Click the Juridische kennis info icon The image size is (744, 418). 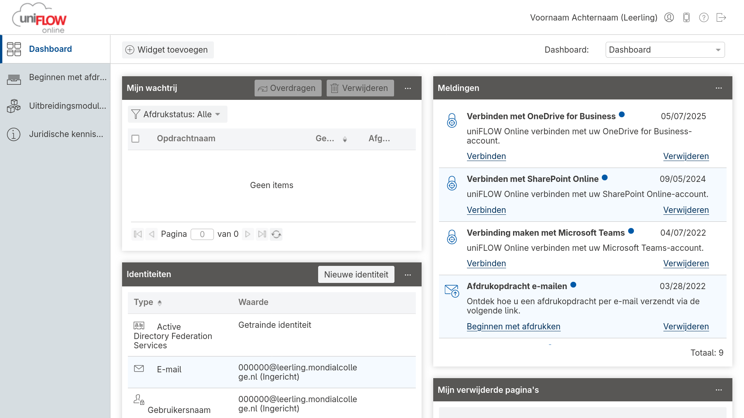[x=14, y=134]
